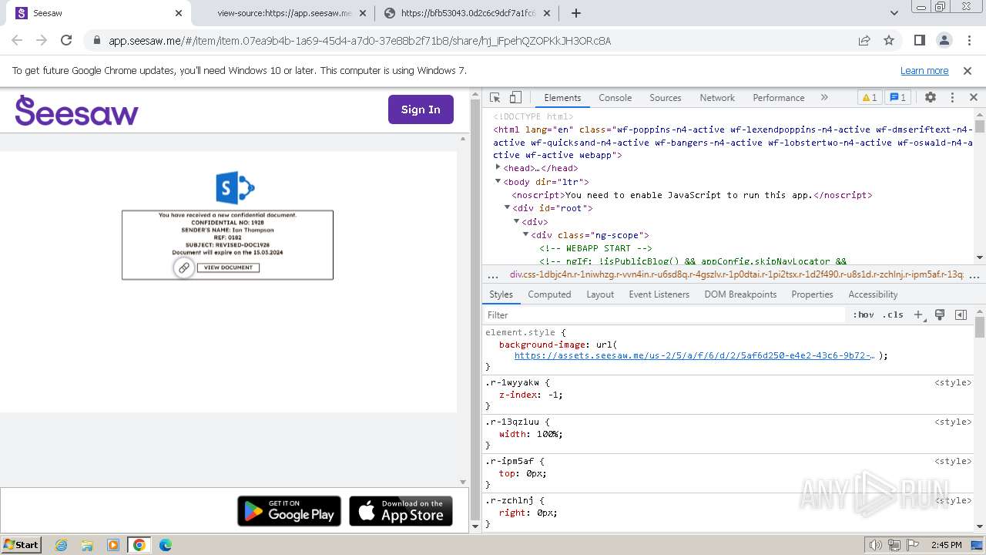The width and height of the screenshot is (986, 555).
Task: Switch to the view-source tab
Action: coord(283,13)
